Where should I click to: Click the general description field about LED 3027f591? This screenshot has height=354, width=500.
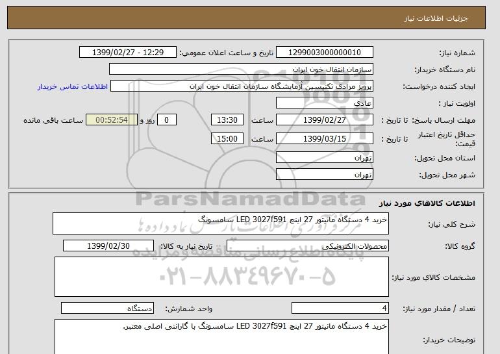pyautogui.click(x=221, y=223)
